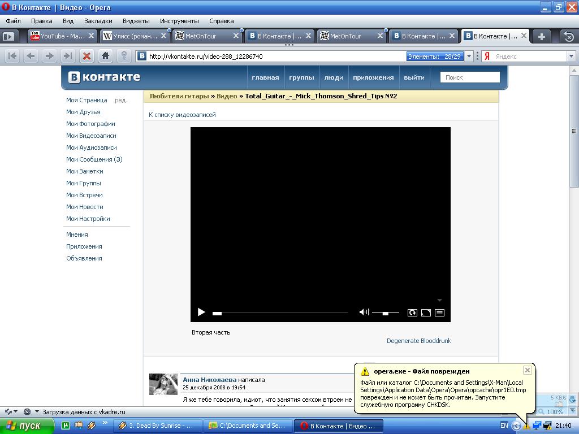
Task: Mute the video via speaker icon
Action: (x=364, y=312)
